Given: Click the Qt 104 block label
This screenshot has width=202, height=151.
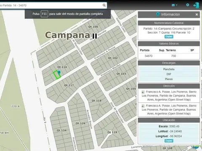Looking at the screenshot, I should (131, 89).
